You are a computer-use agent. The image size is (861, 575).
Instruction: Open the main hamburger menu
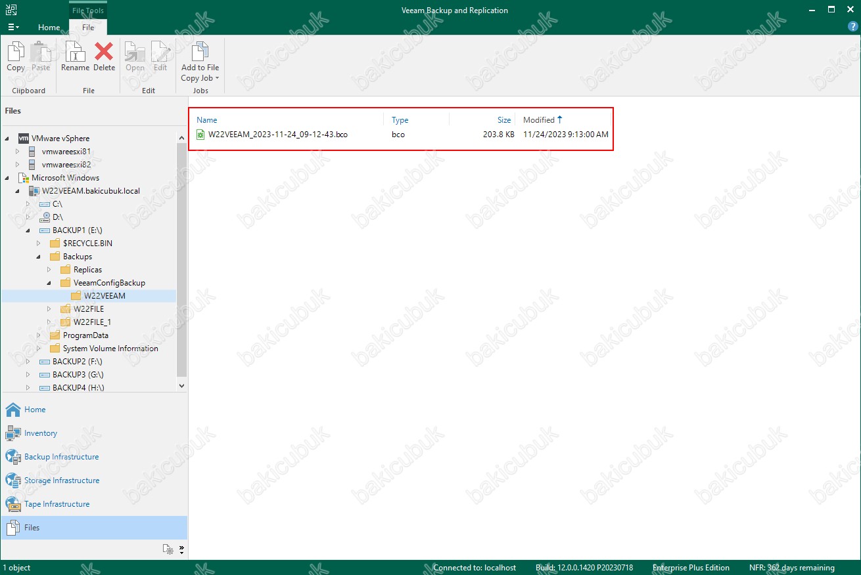pyautogui.click(x=13, y=28)
